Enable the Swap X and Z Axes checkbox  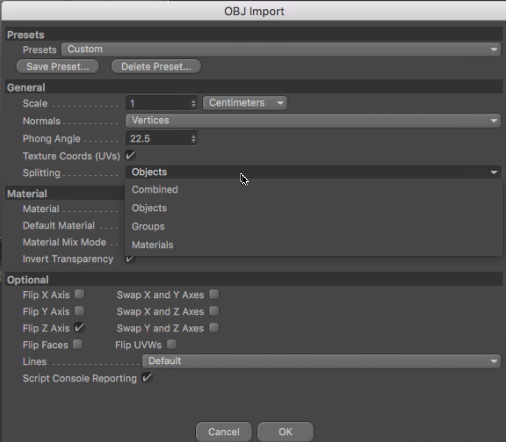214,311
